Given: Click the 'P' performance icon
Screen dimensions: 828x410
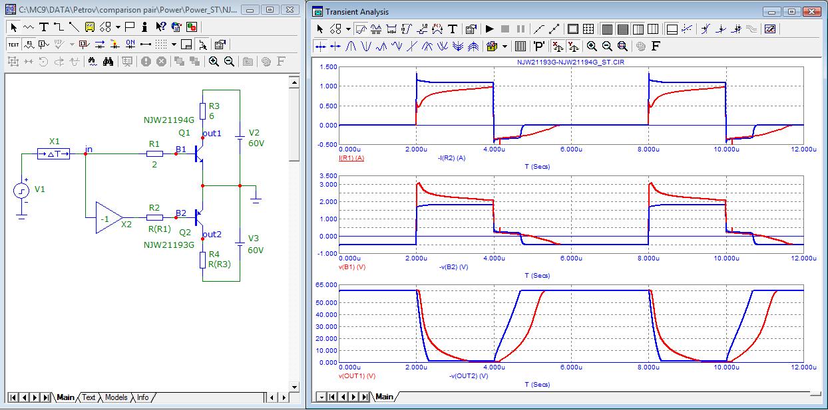Looking at the screenshot, I should click(x=539, y=47).
